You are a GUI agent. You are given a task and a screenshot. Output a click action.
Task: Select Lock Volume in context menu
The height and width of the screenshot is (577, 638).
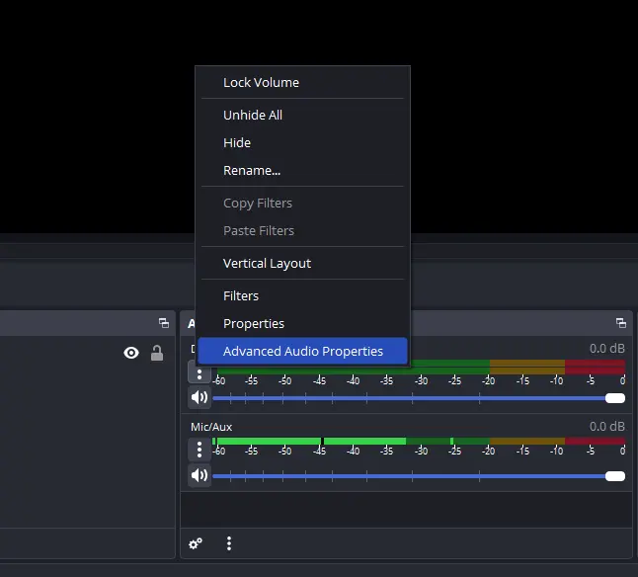[x=302, y=83]
